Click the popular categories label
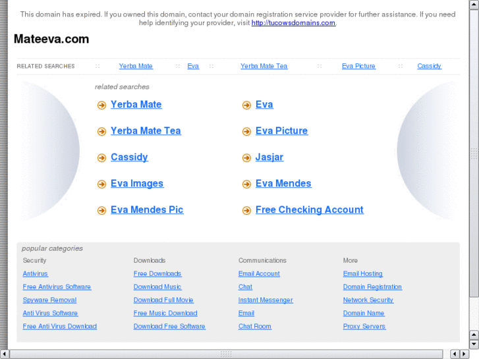479x359 pixels. (52, 248)
